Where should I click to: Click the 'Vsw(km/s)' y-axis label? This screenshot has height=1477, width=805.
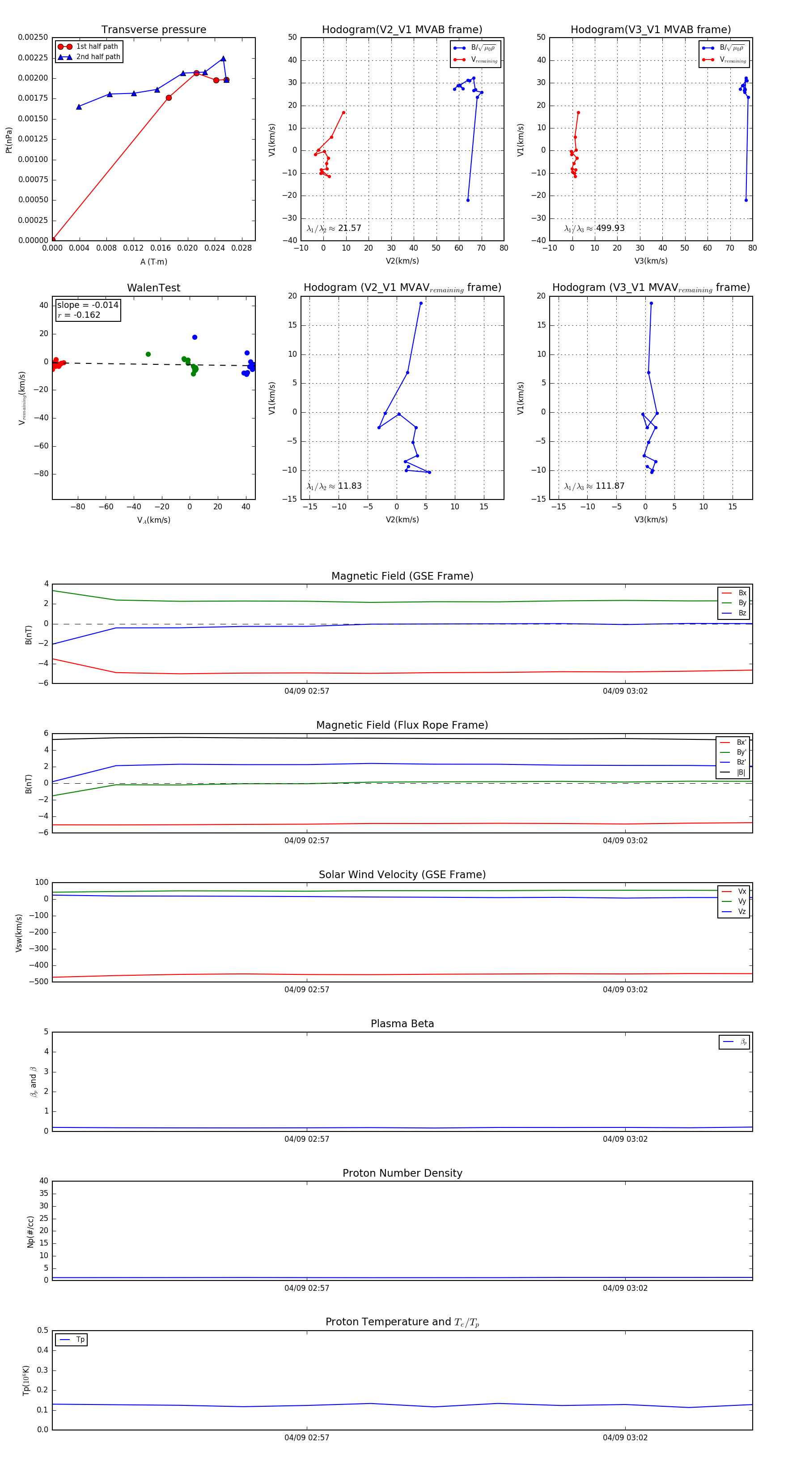(18, 934)
